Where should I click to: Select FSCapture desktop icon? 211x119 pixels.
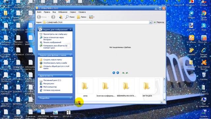[x=191, y=3]
